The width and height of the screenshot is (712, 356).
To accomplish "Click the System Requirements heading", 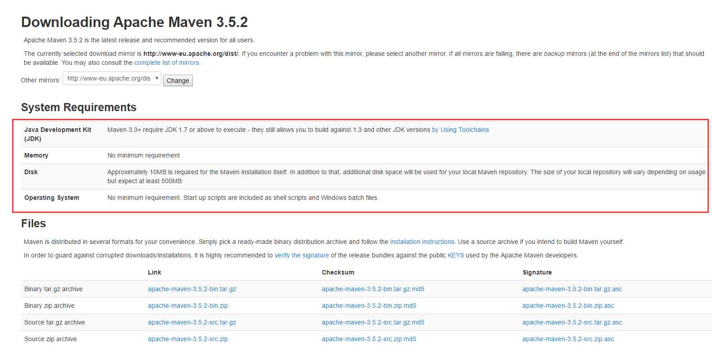I will (79, 107).
